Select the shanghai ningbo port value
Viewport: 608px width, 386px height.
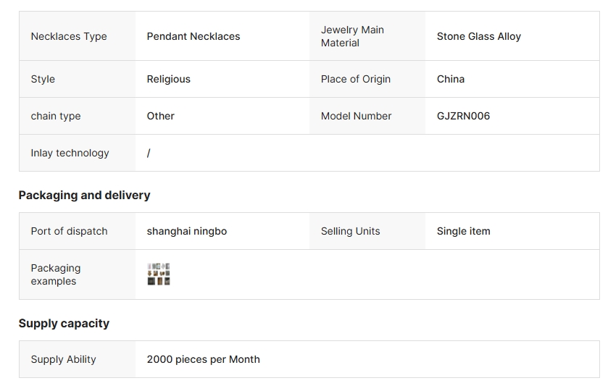coord(186,231)
